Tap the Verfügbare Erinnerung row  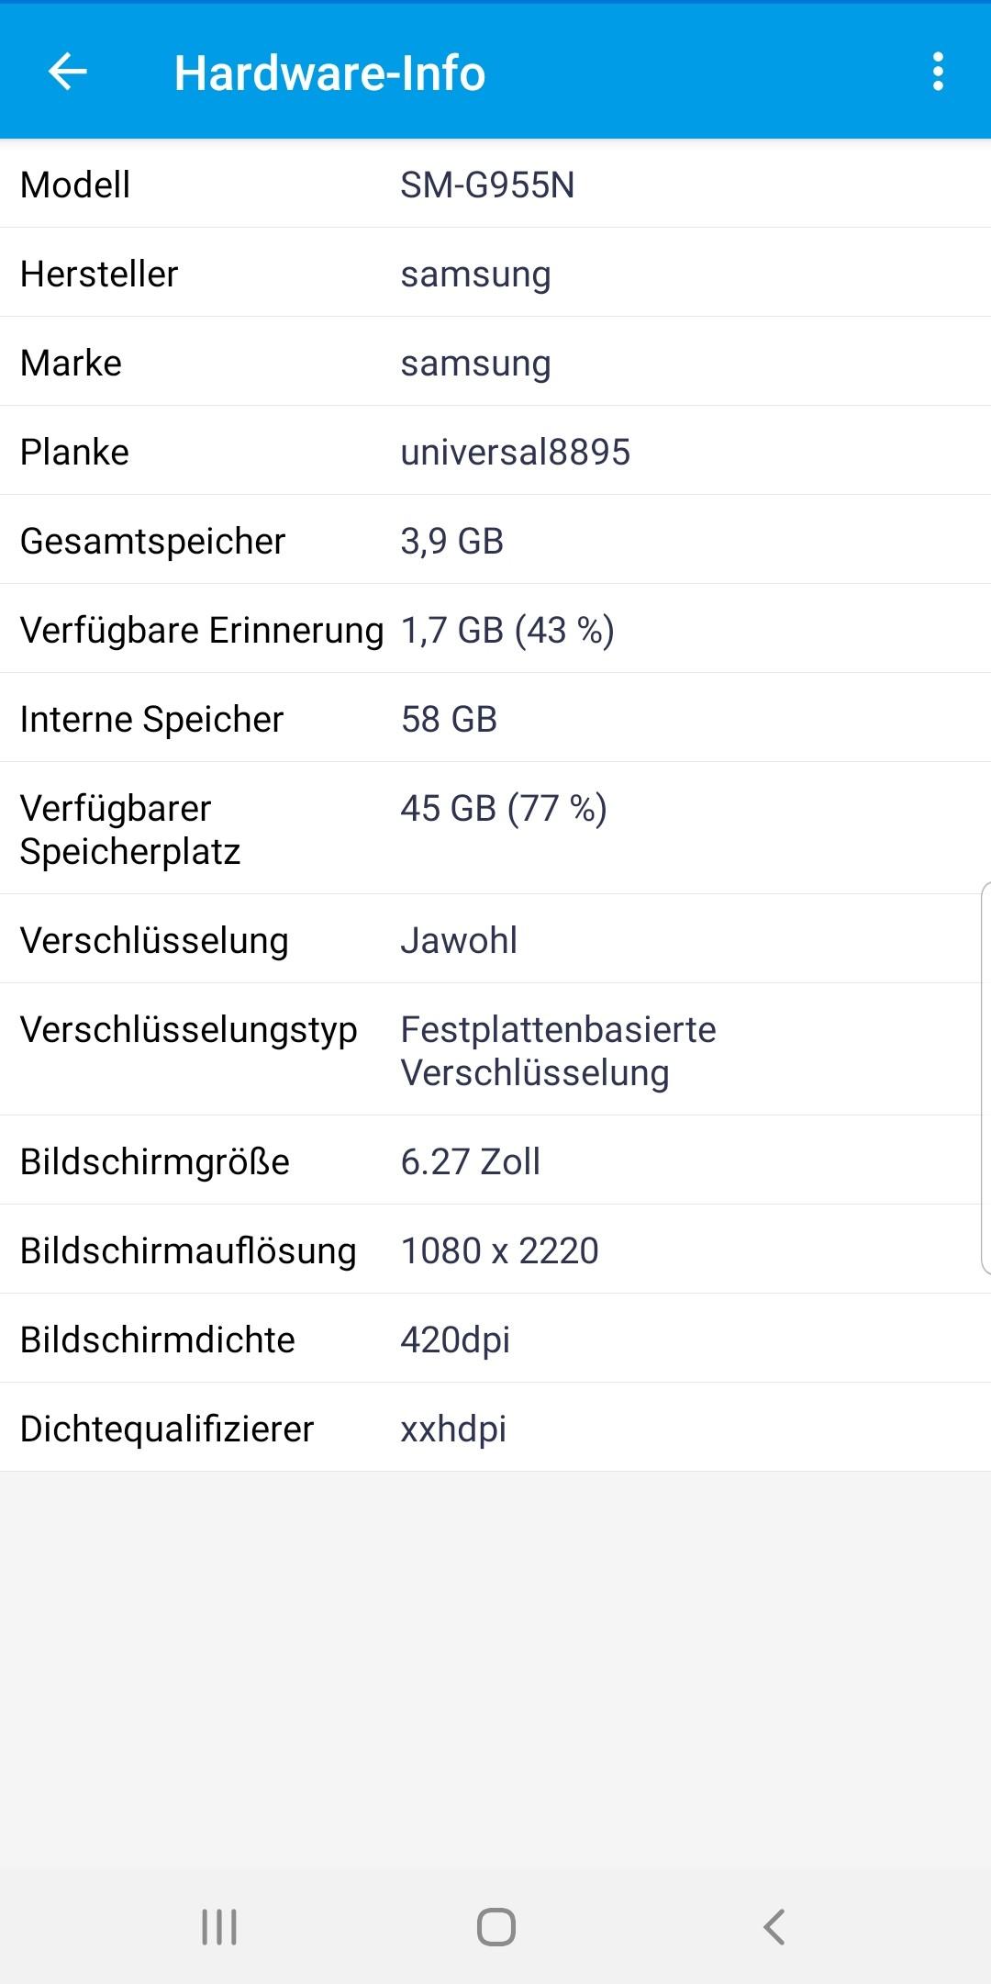pos(495,629)
